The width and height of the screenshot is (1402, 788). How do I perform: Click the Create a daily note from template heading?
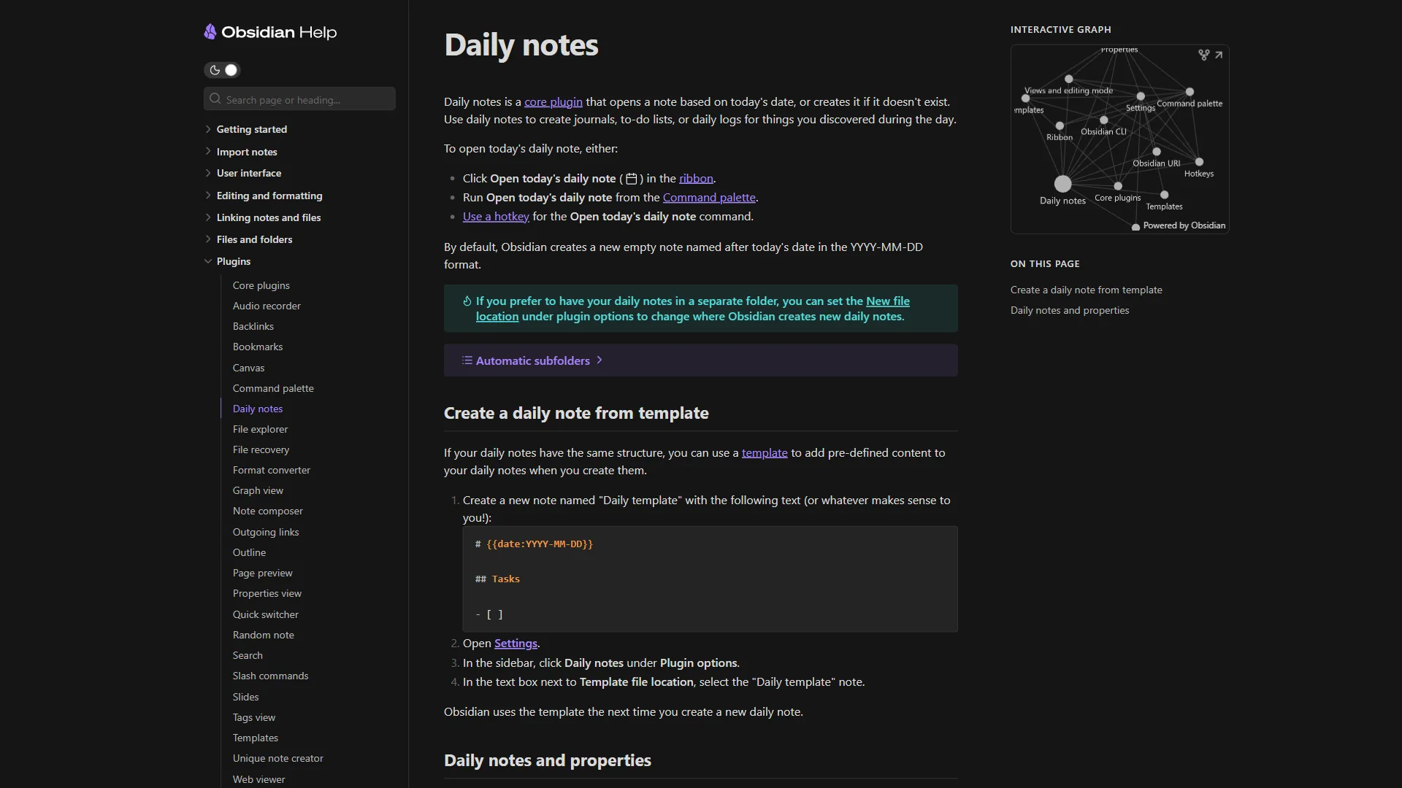coord(576,413)
